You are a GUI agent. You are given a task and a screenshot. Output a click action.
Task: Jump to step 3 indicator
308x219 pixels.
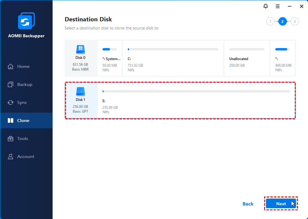tap(295, 21)
